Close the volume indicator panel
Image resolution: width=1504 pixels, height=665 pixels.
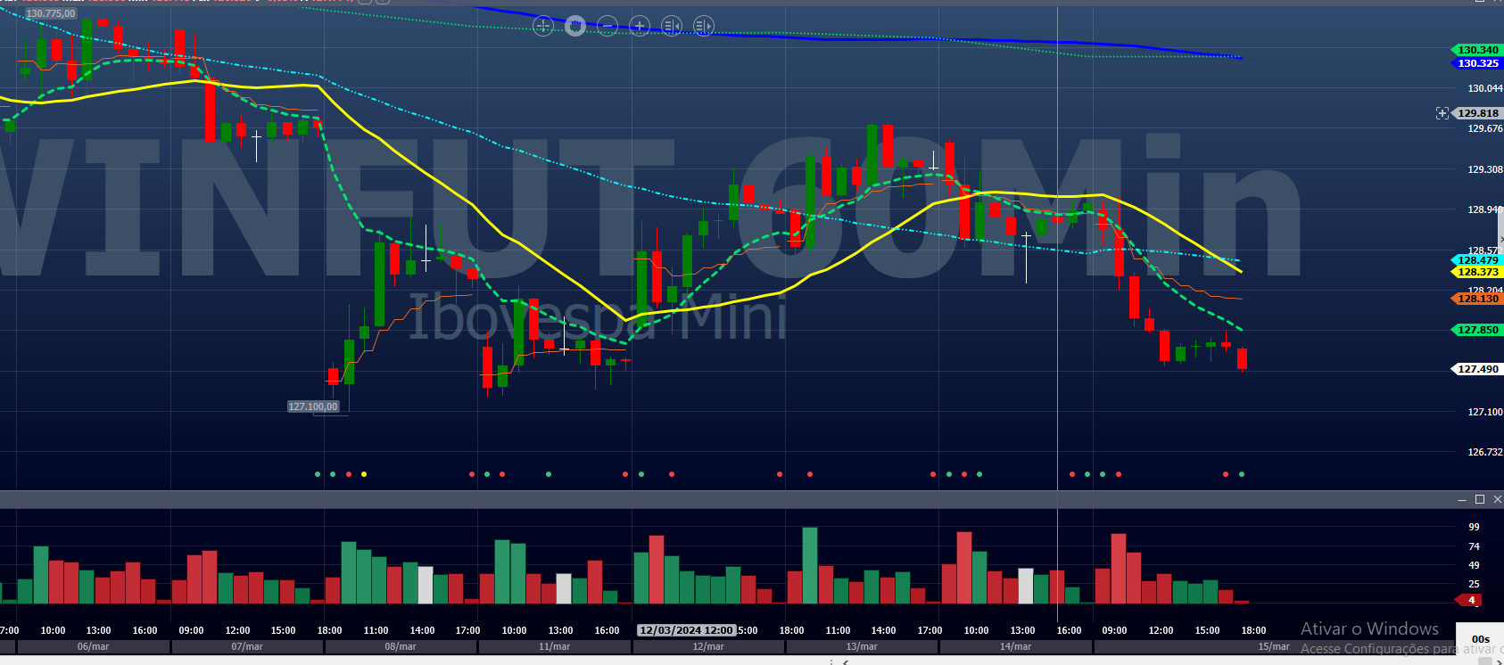click(x=1497, y=499)
